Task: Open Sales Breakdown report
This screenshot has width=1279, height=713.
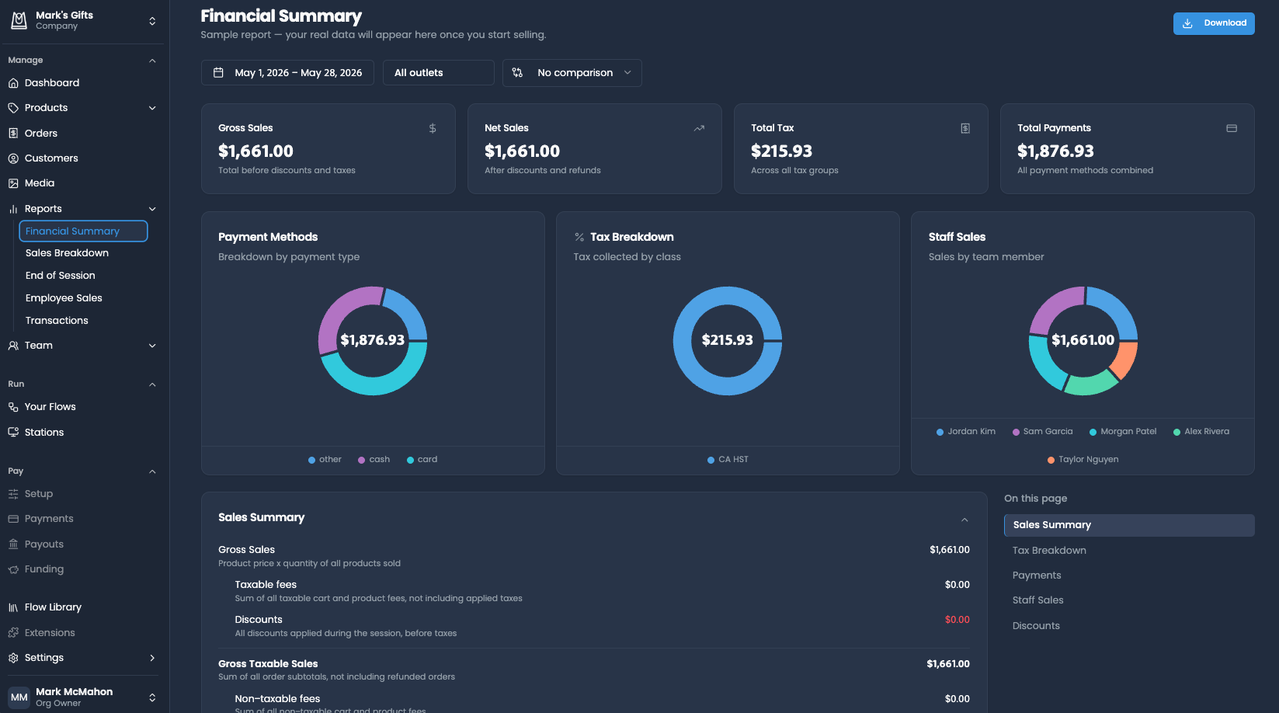Action: click(67, 253)
